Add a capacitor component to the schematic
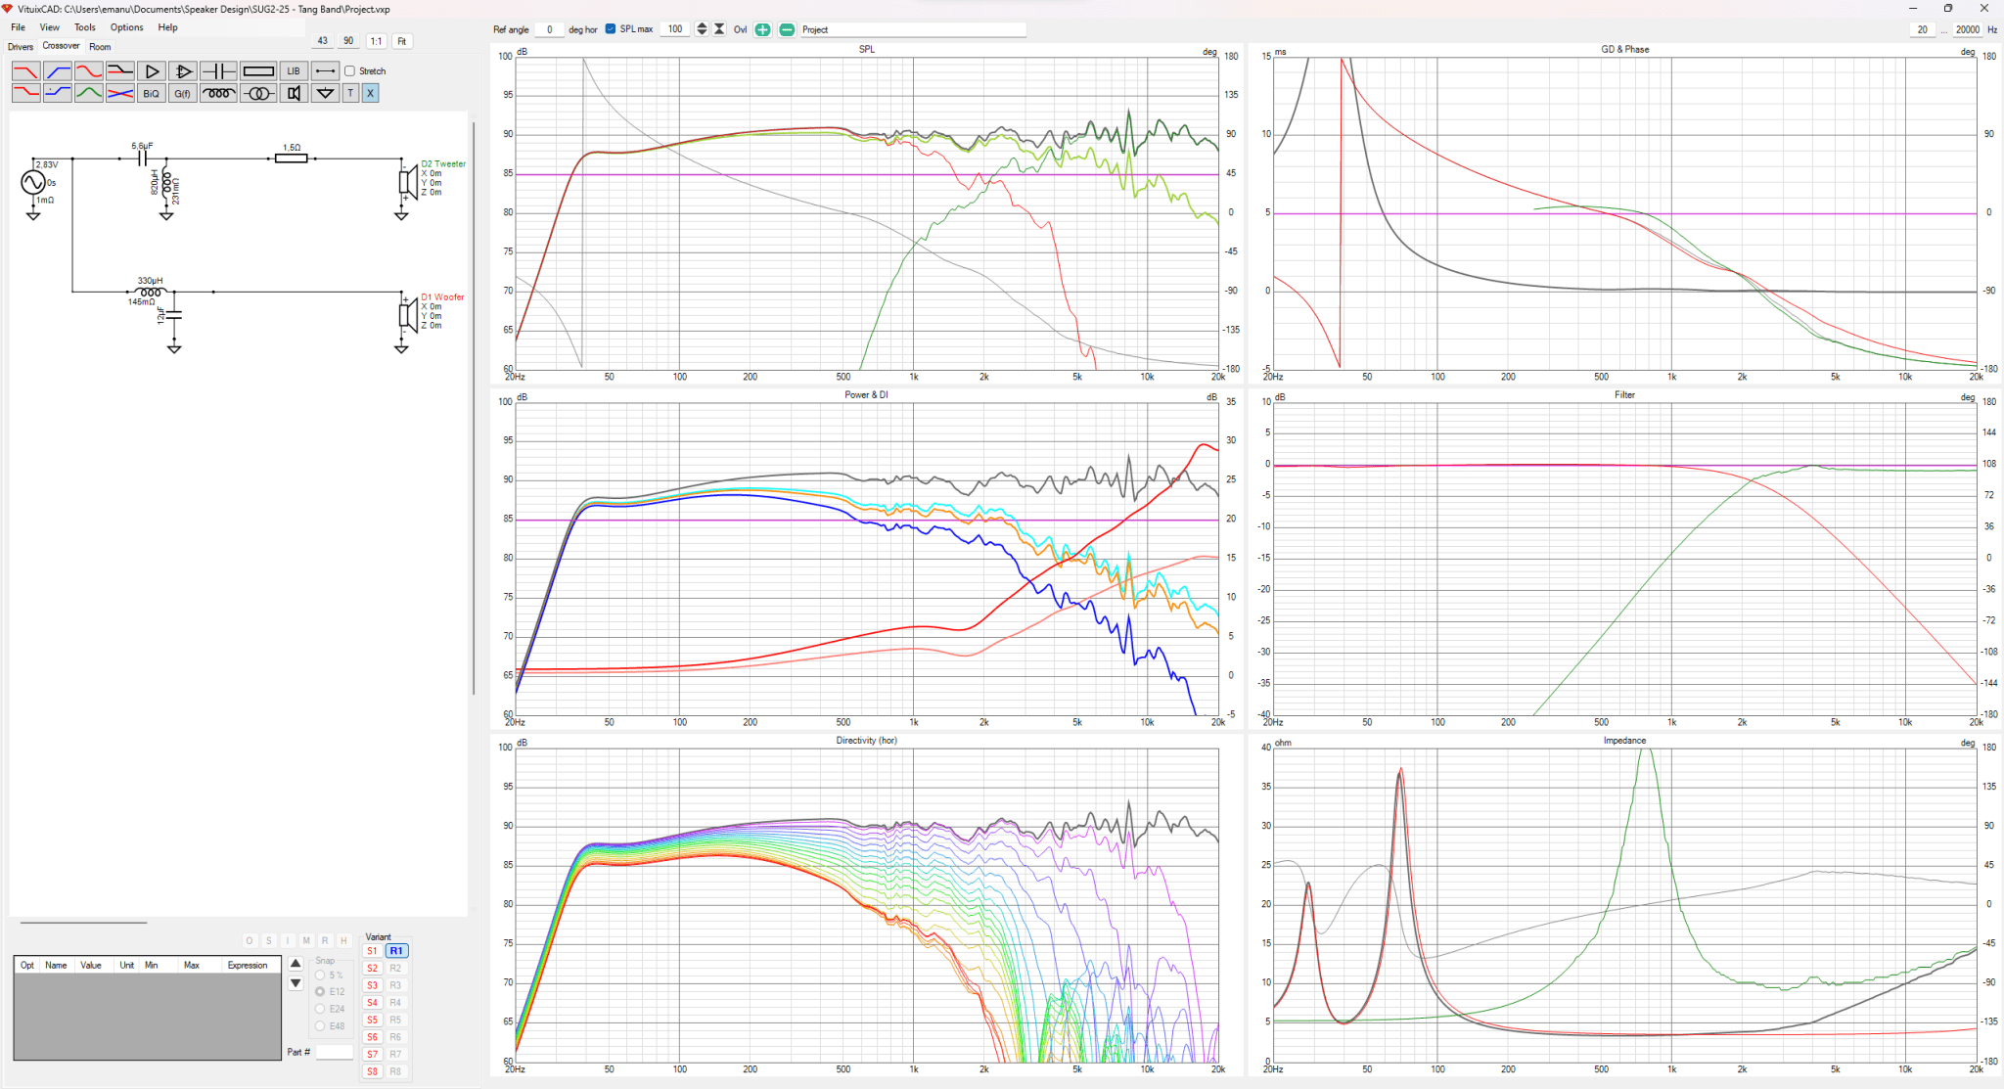2004x1089 pixels. [218, 71]
